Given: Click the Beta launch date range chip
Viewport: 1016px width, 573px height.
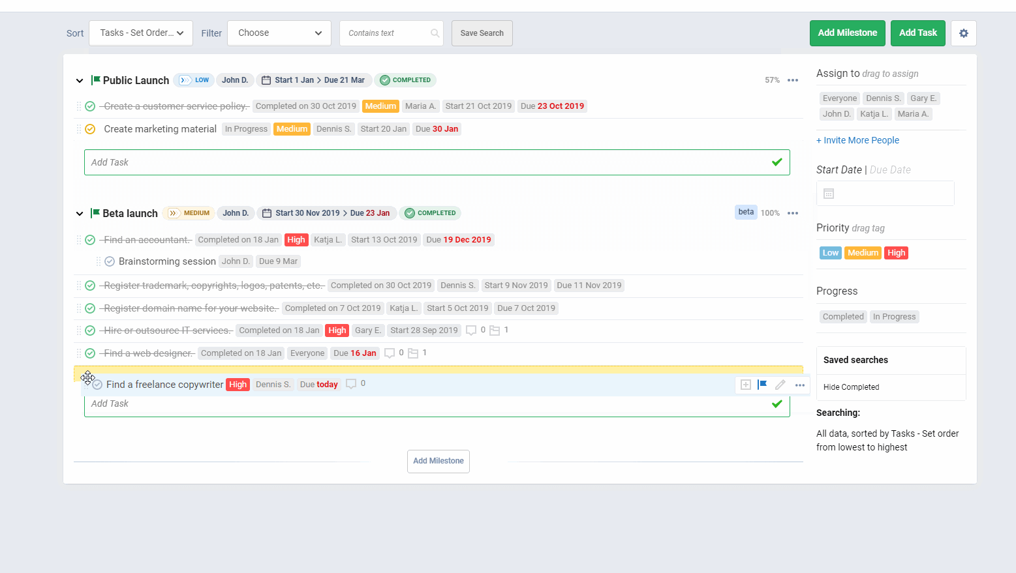Looking at the screenshot, I should 327,213.
